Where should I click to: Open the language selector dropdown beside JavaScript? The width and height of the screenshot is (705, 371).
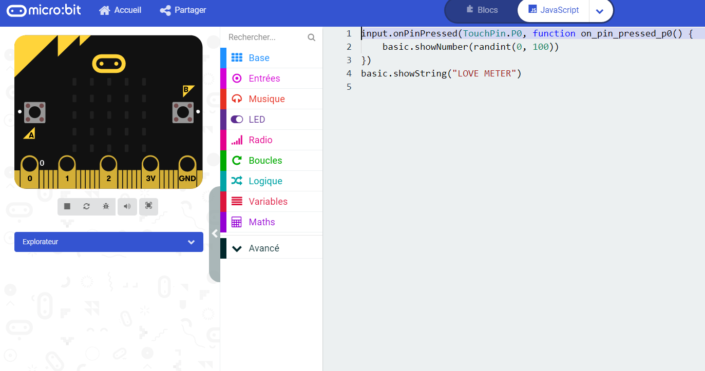[x=600, y=10]
